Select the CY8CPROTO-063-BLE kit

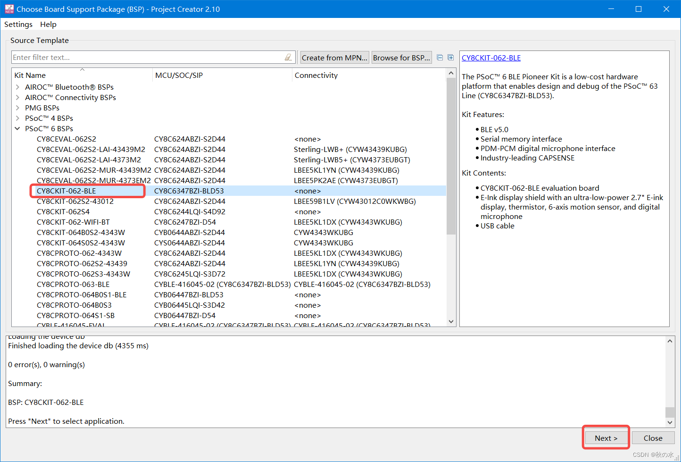[73, 284]
